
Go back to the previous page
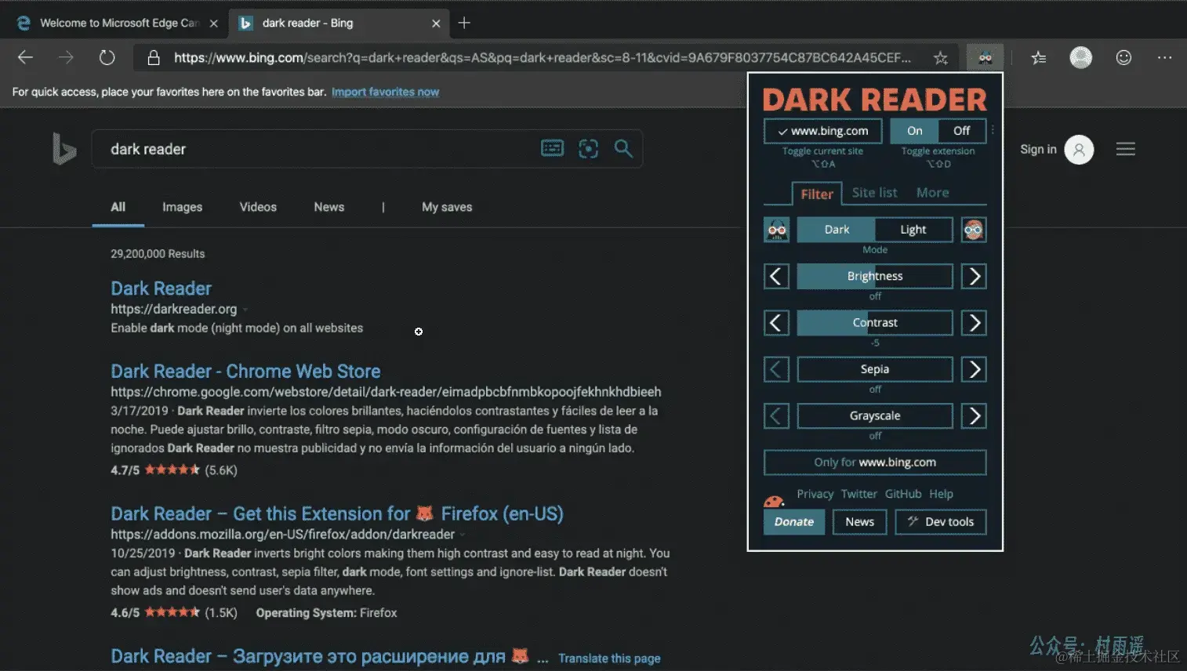(25, 57)
